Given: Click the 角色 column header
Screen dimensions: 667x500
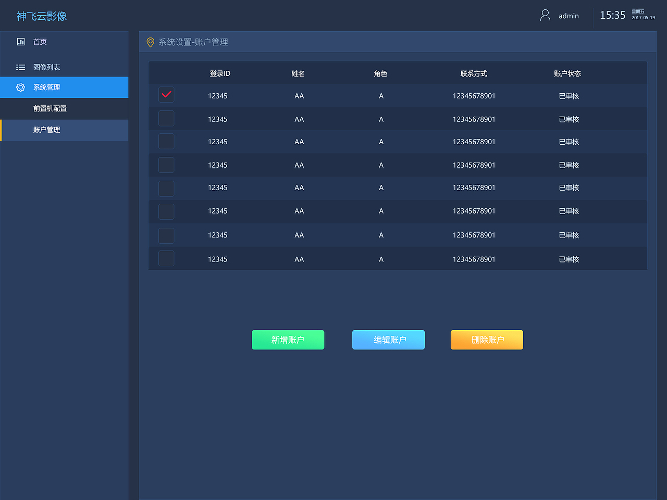Looking at the screenshot, I should click(380, 73).
